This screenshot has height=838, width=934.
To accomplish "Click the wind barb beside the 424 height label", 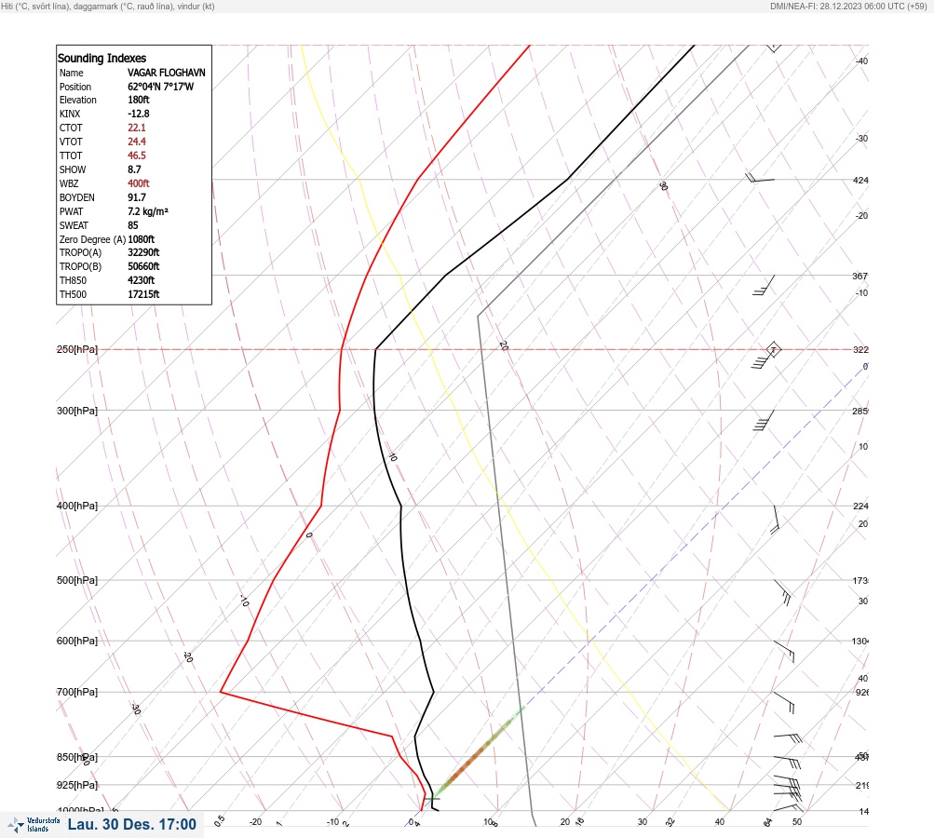I will coord(760,178).
